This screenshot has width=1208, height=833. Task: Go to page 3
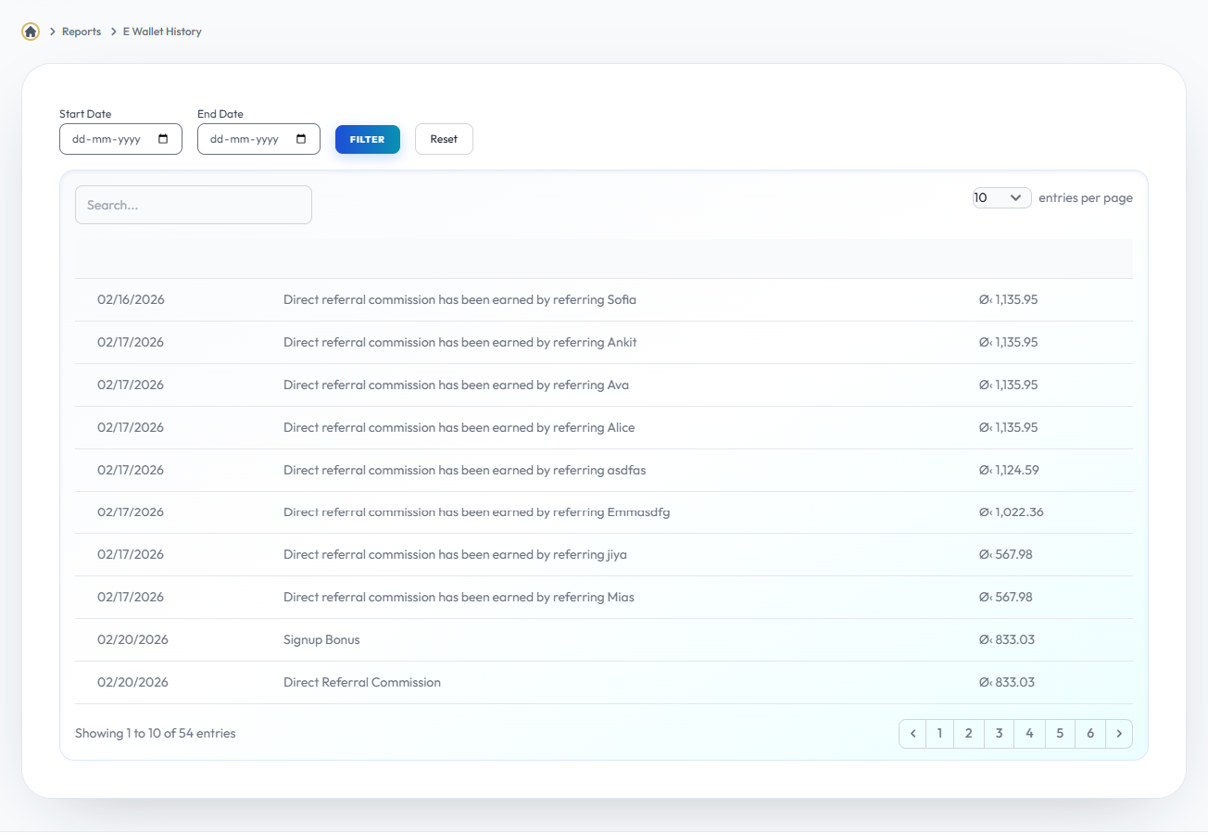pos(1000,734)
